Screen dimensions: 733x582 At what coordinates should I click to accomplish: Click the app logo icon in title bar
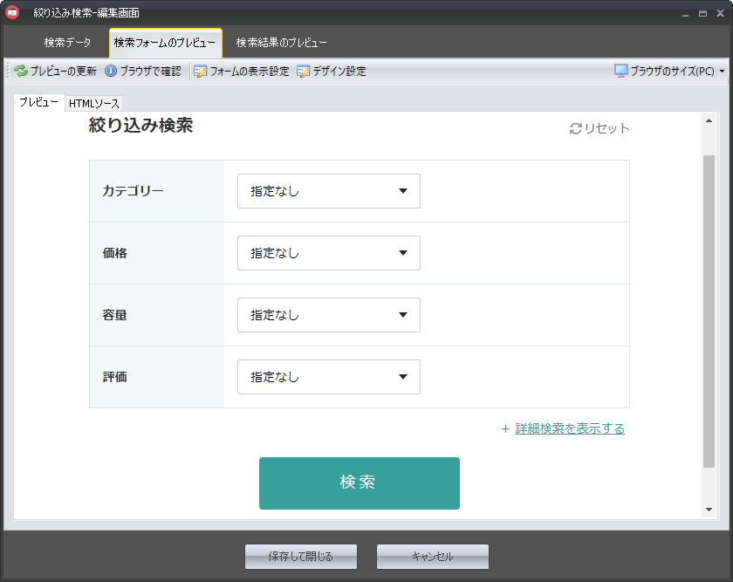coord(12,13)
